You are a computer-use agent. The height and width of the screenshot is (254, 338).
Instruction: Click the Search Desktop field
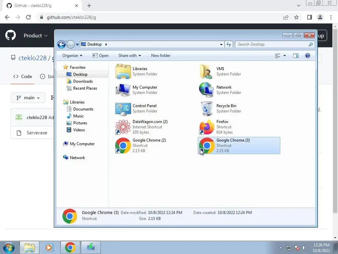click(275, 45)
